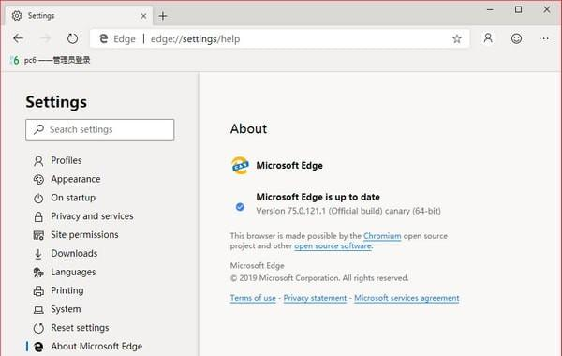Screen dimensions: 562x356
Task: Open the profile avatar icon
Action: tap(488, 38)
